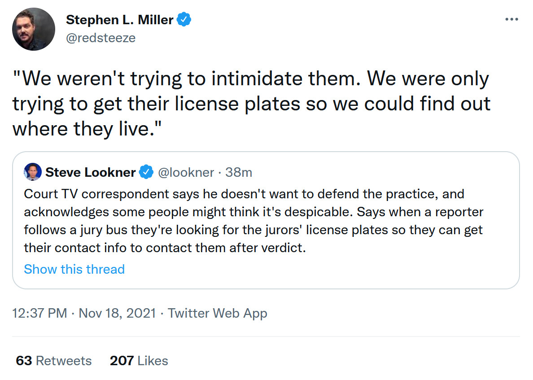The height and width of the screenshot is (380, 533).
Task: Click Steve Lookner's small profile avatar
Action: click(x=33, y=172)
